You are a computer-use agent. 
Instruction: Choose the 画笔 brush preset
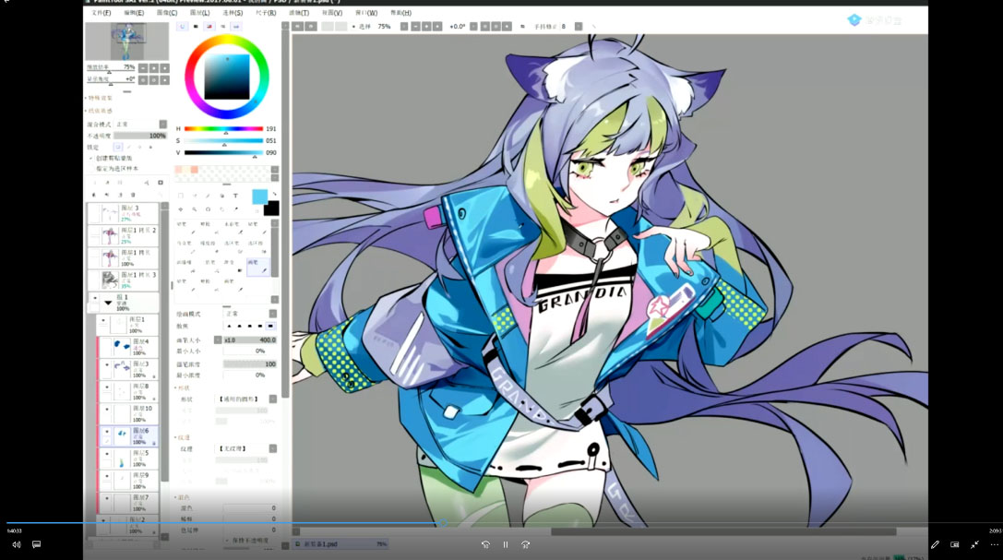(x=258, y=267)
